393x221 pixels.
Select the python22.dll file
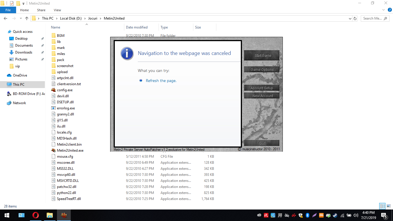[x=66, y=193]
